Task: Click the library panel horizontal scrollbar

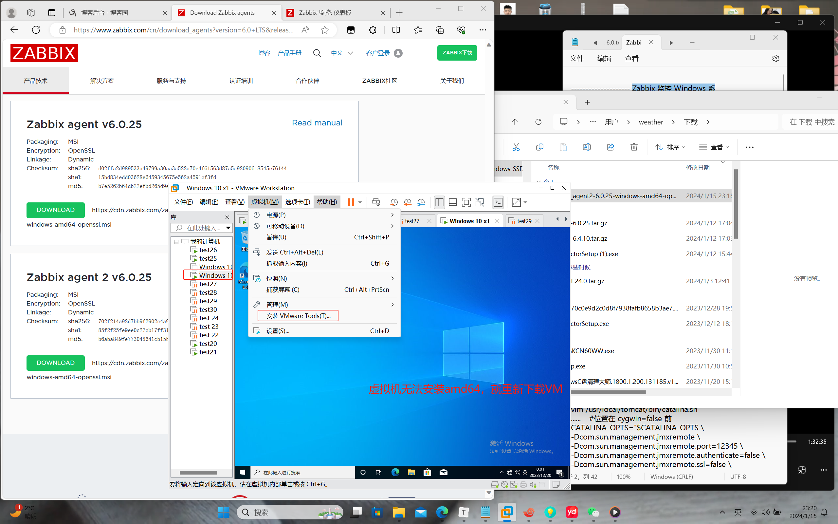Action: point(198,472)
